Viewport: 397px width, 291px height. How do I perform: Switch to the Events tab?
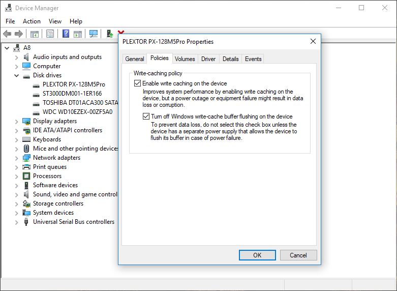pyautogui.click(x=253, y=59)
